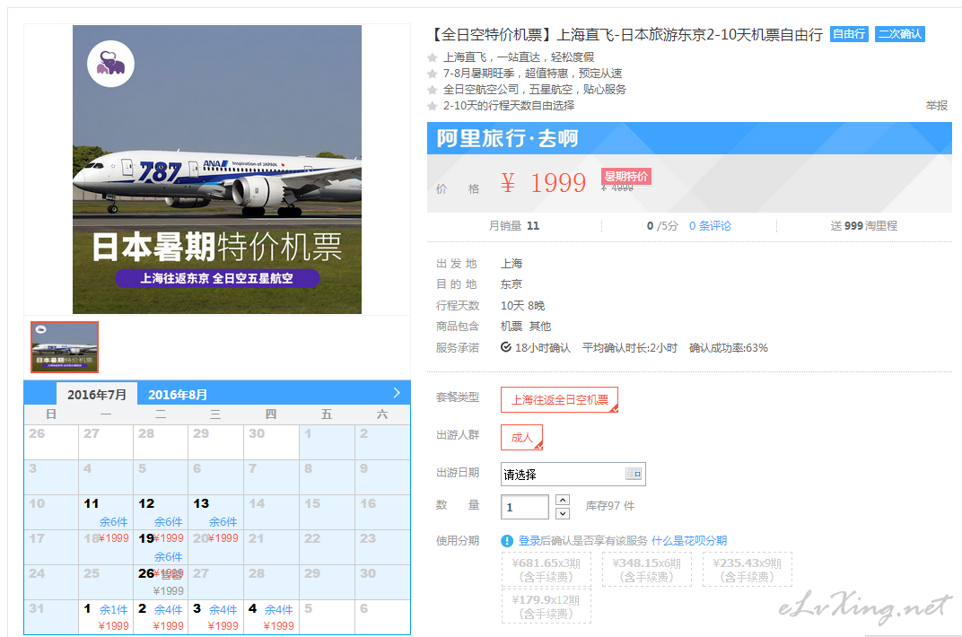Pick the calendar date 4 showing 余4件
962x637 pixels.
pos(271,616)
